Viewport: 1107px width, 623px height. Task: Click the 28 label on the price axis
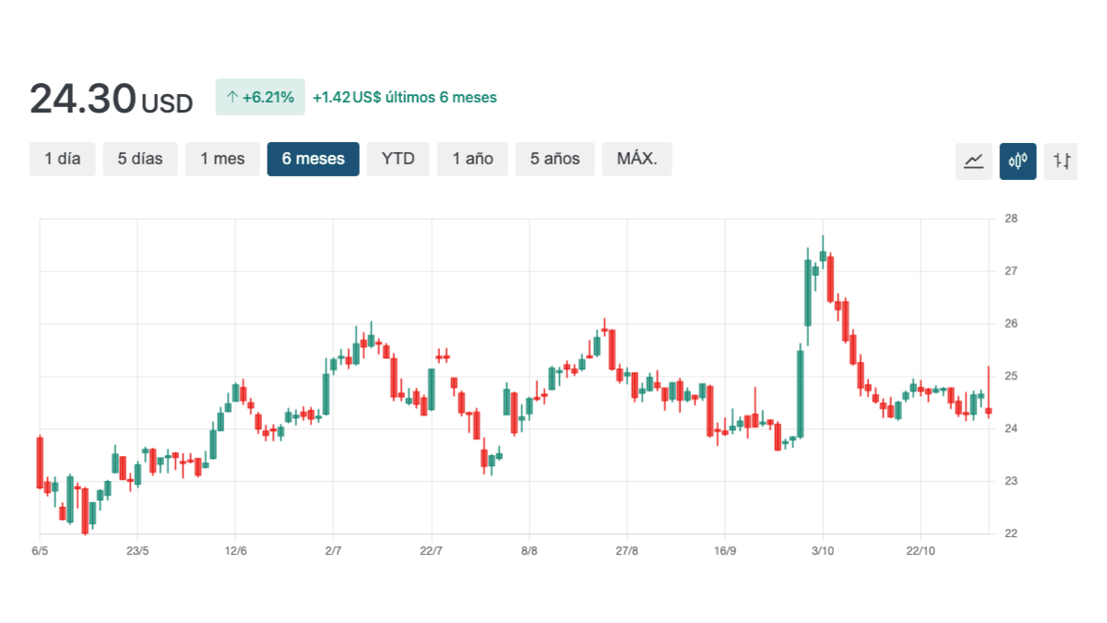pos(1011,217)
